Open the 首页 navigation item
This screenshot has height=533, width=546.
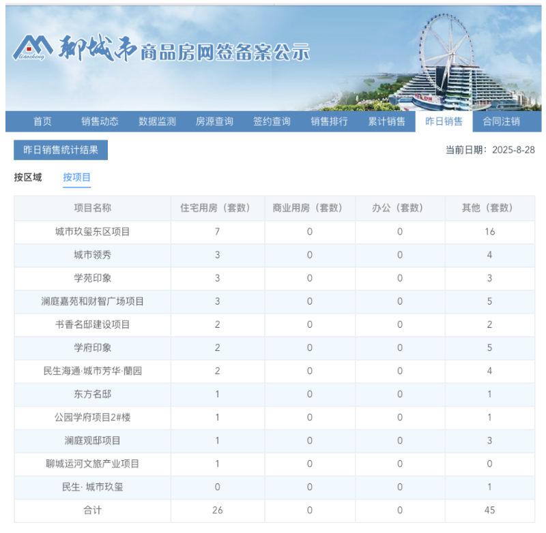click(43, 121)
